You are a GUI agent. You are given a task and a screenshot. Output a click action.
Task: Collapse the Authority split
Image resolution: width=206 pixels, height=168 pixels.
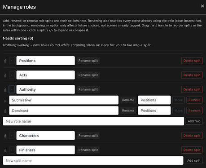click(12, 89)
